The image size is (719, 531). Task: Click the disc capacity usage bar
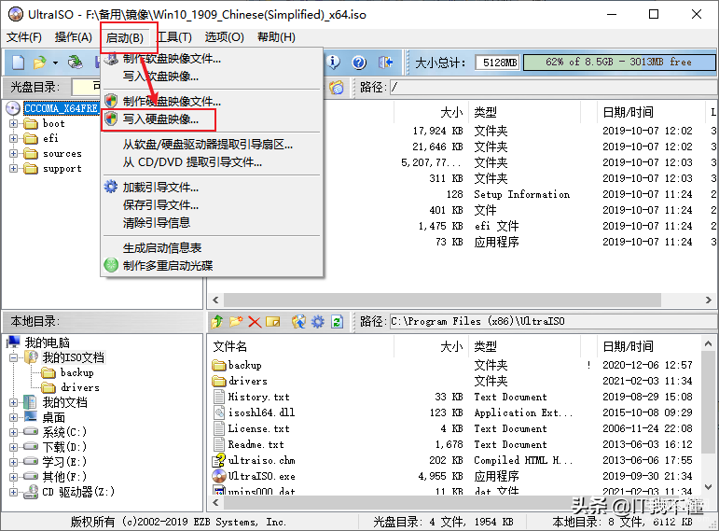click(x=618, y=62)
